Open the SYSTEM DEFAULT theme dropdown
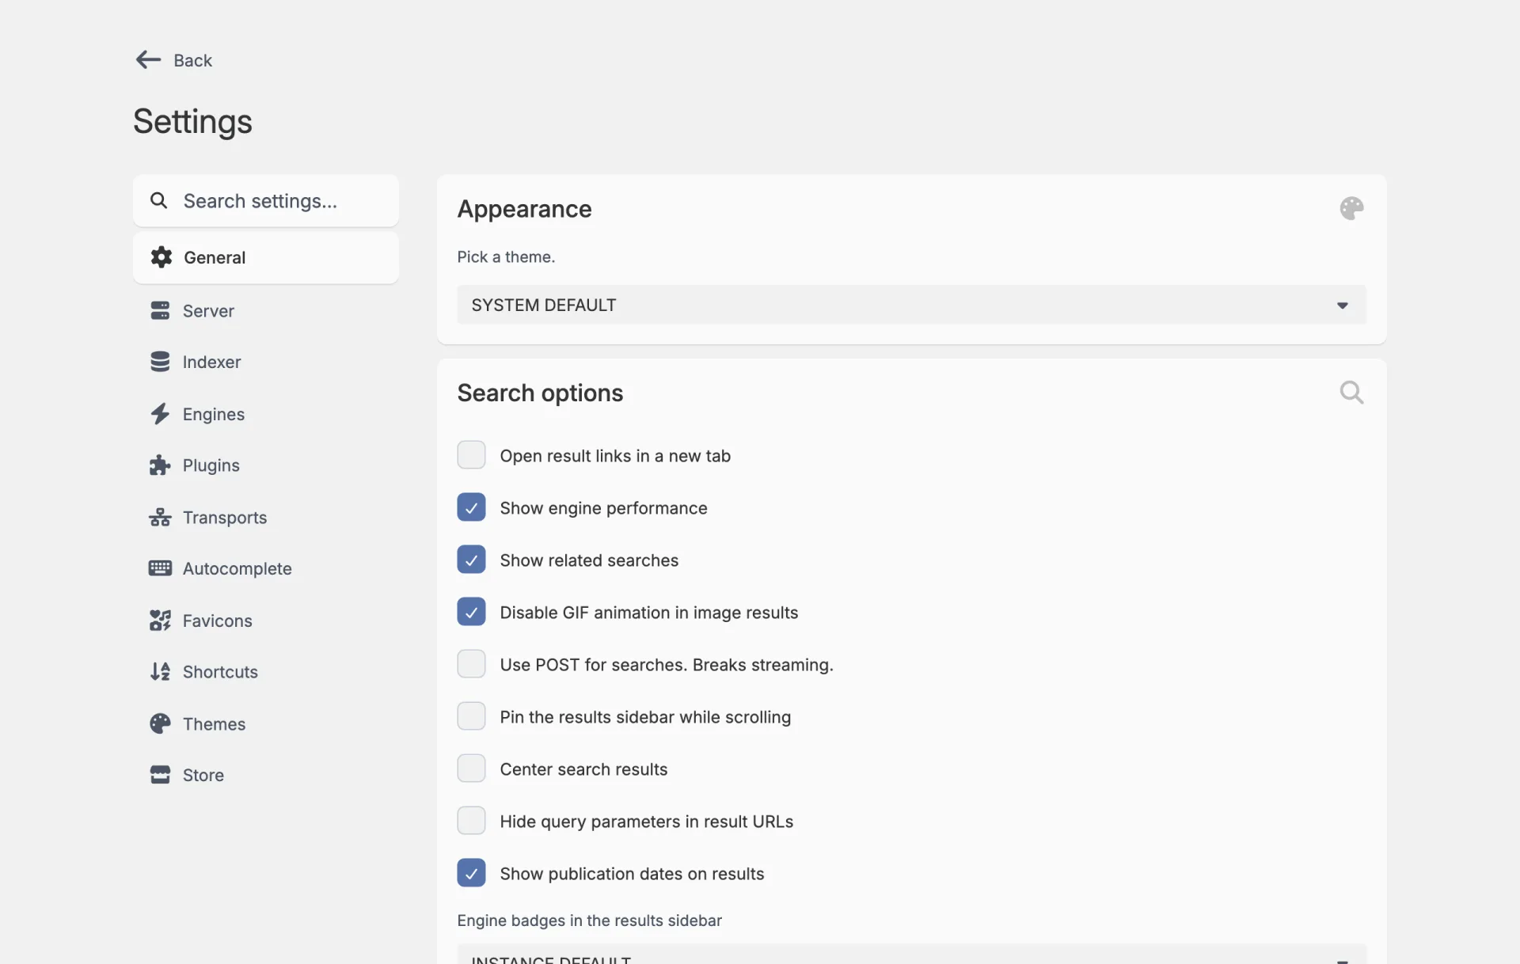Viewport: 1520px width, 964px height. (911, 305)
